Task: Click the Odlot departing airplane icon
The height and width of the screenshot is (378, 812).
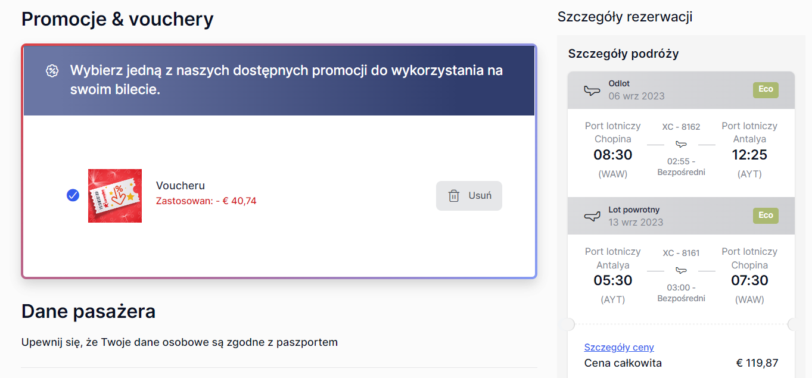Action: 592,90
